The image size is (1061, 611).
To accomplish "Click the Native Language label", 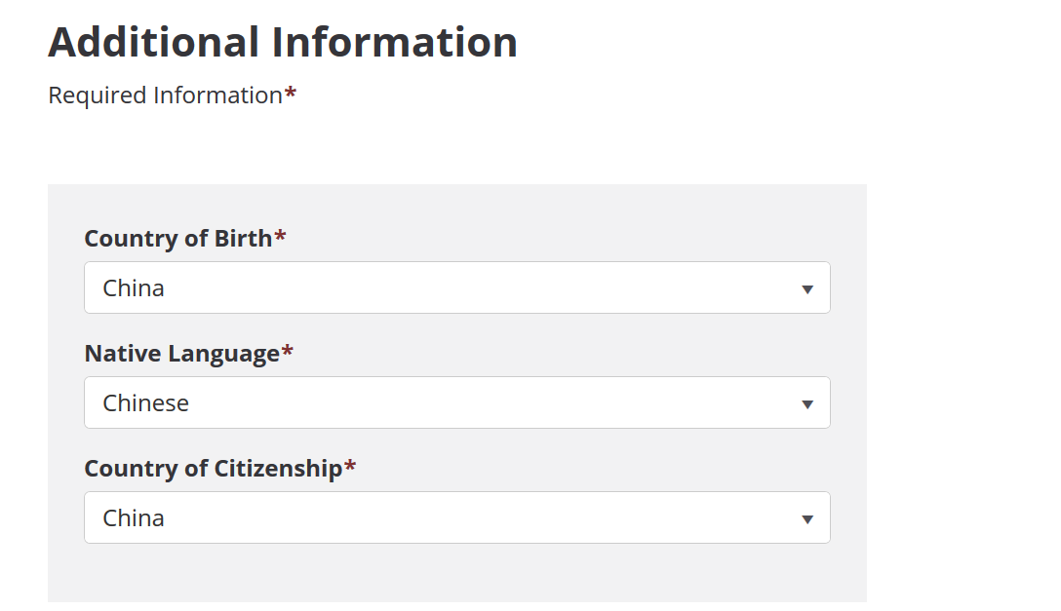I will coord(182,354).
